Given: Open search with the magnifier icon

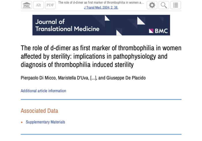Looking at the screenshot, I should 164,5.
